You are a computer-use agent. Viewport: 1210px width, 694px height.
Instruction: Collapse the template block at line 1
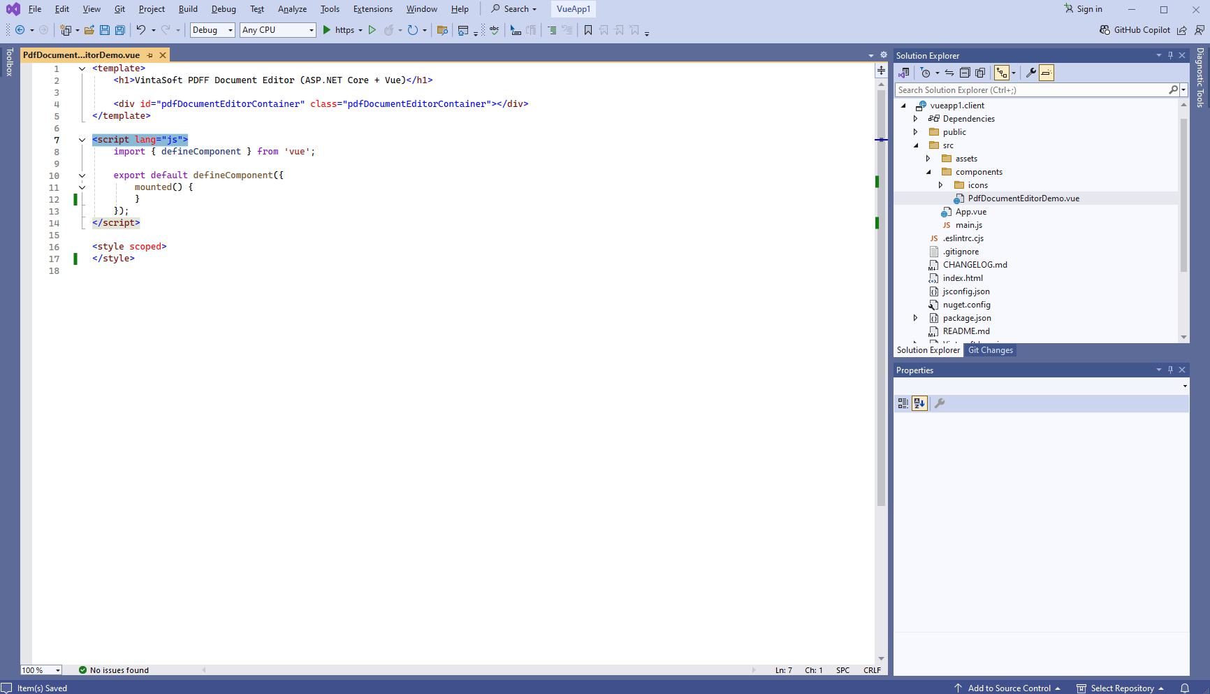pyautogui.click(x=82, y=68)
